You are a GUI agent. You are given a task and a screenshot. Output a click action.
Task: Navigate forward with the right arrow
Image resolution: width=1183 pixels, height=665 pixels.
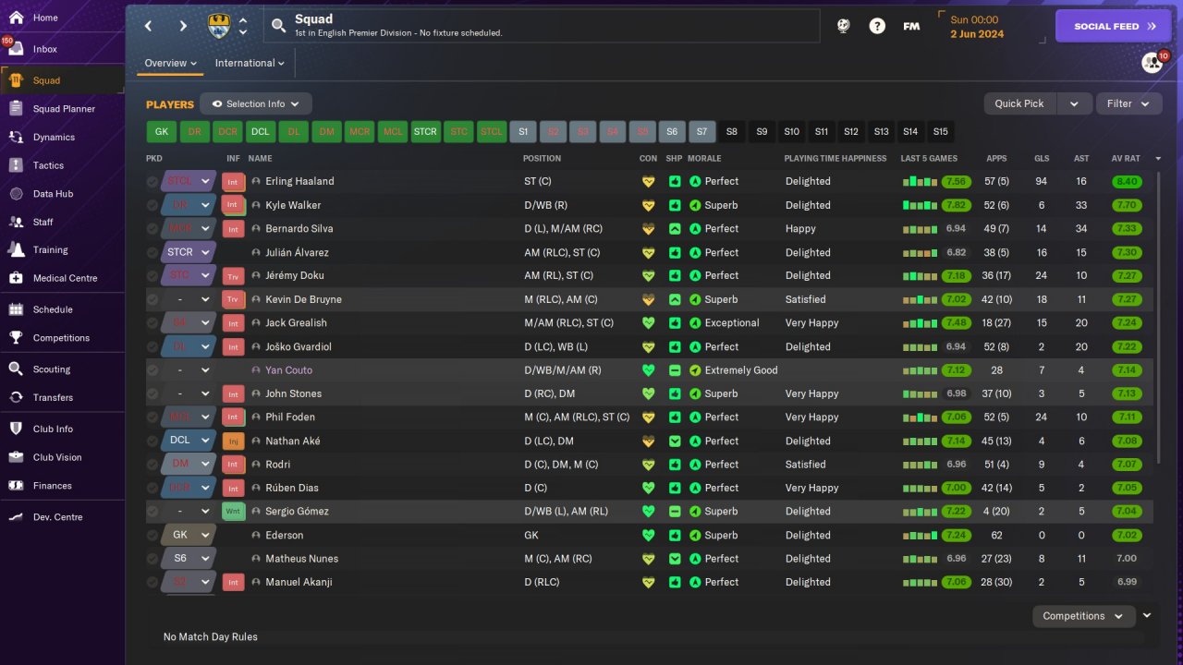[183, 26]
